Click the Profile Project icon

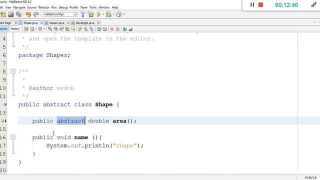coord(119,14)
